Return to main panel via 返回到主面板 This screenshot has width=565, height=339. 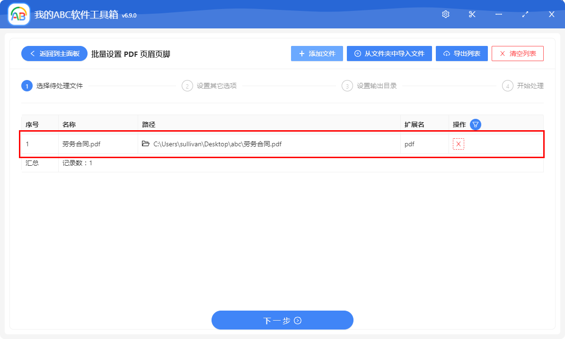[x=53, y=53]
